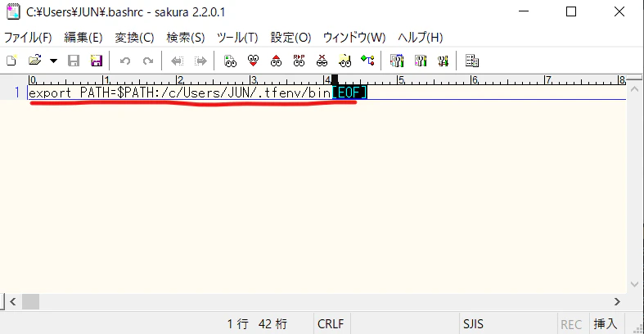644x334 pixels.
Task: Click the export PATH line in the editor
Action: click(180, 93)
